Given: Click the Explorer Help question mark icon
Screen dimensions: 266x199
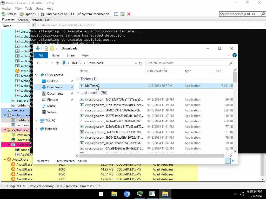Looking at the screenshot, I should point(235,55).
